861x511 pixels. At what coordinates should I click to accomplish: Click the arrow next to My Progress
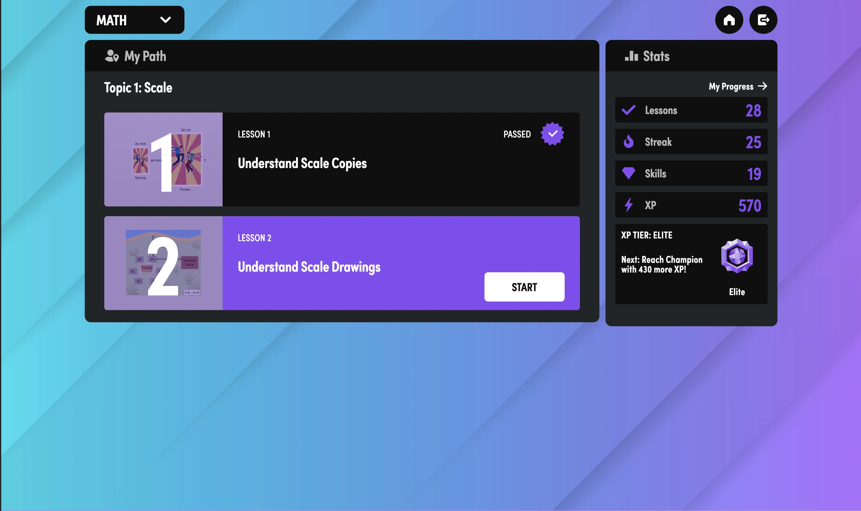click(762, 86)
